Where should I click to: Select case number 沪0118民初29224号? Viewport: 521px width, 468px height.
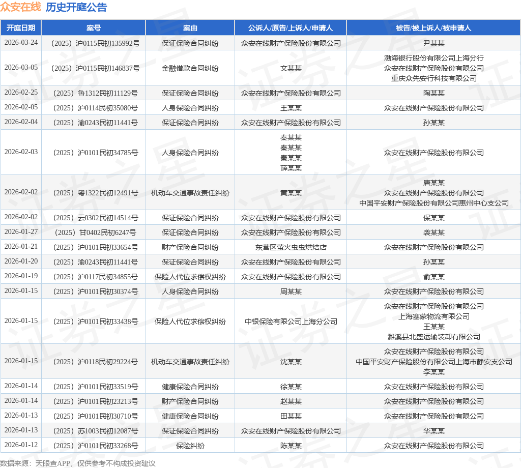[108, 362]
